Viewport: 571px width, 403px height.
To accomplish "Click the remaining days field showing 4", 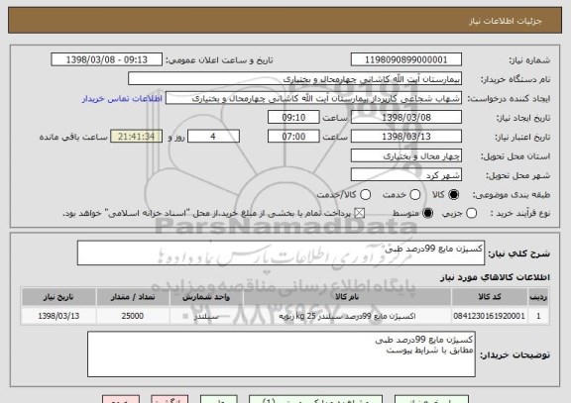I will [213, 137].
